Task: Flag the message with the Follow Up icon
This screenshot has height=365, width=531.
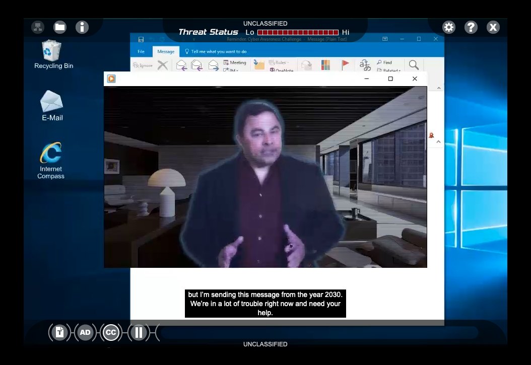Action: 346,63
